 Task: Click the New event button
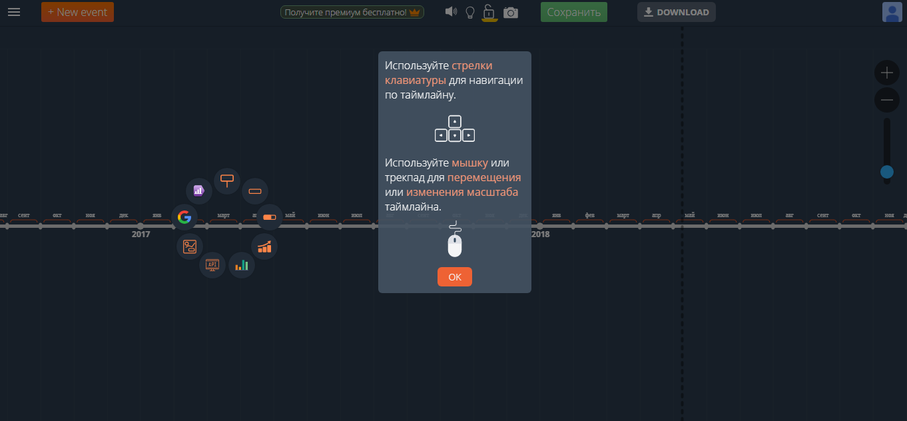coord(77,11)
